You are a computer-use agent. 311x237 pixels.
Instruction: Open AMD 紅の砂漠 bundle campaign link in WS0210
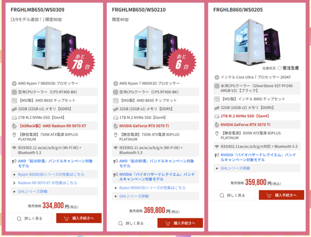point(157,163)
